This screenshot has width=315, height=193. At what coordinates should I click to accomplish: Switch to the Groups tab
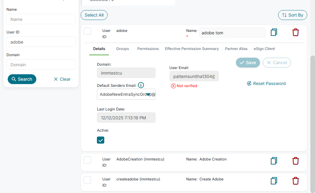(122, 49)
